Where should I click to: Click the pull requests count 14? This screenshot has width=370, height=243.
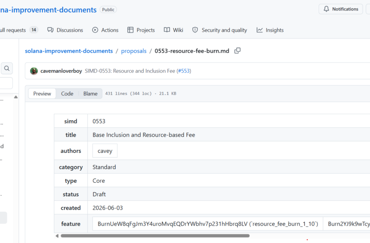[x=34, y=30]
